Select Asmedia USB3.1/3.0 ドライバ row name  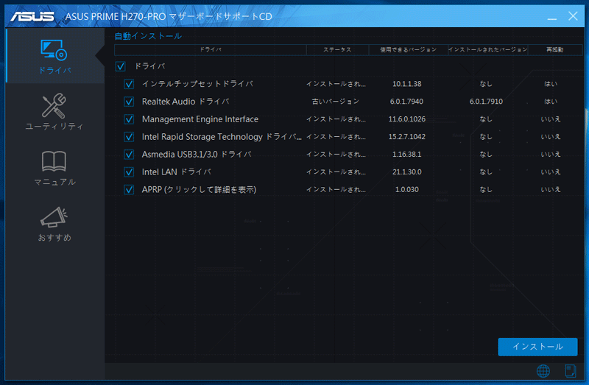197,155
